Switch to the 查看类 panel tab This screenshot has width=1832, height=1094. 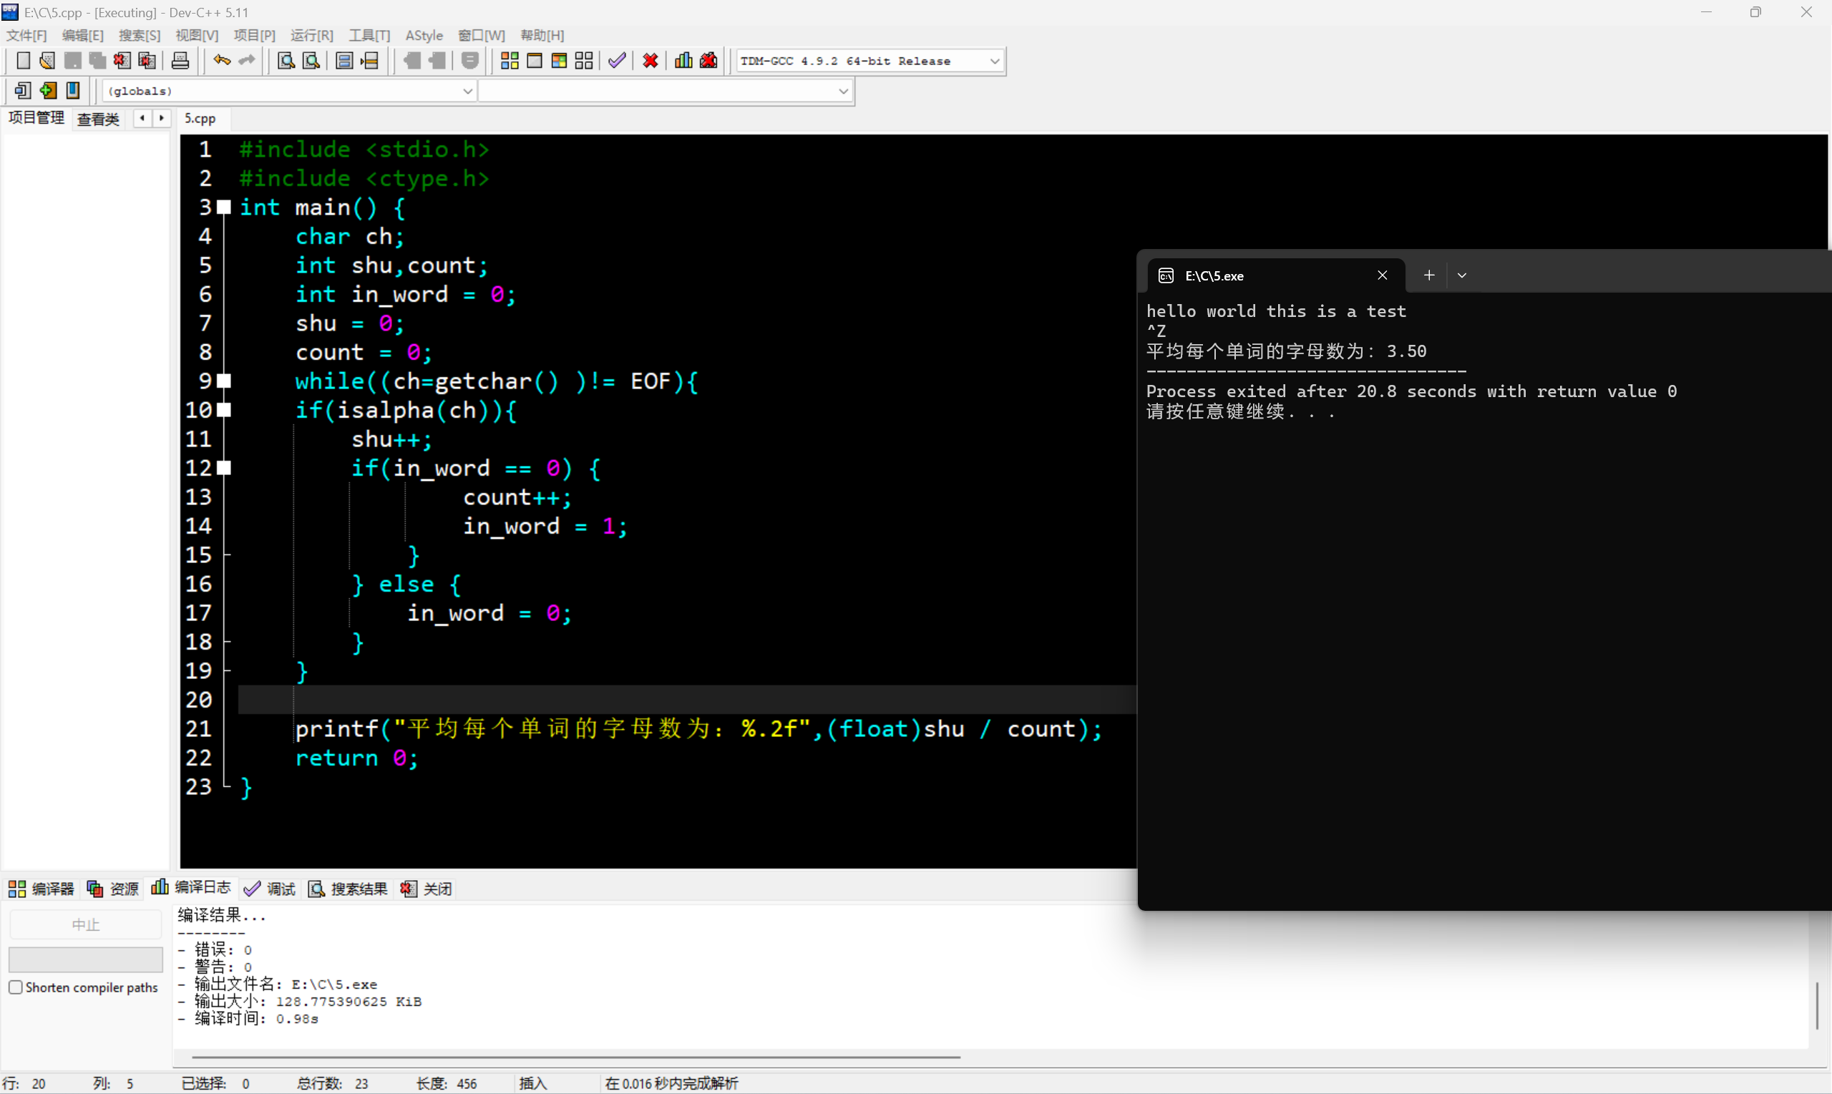(98, 119)
